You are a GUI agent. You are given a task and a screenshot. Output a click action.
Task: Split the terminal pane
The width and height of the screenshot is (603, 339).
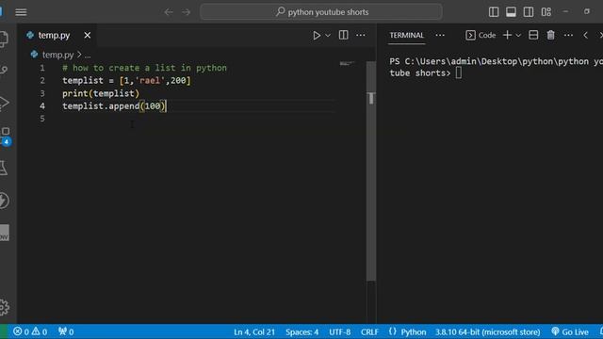pos(533,35)
